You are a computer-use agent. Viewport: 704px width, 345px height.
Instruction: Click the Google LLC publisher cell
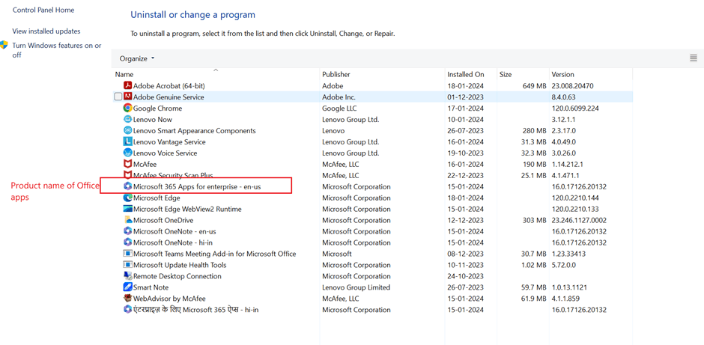coord(340,108)
